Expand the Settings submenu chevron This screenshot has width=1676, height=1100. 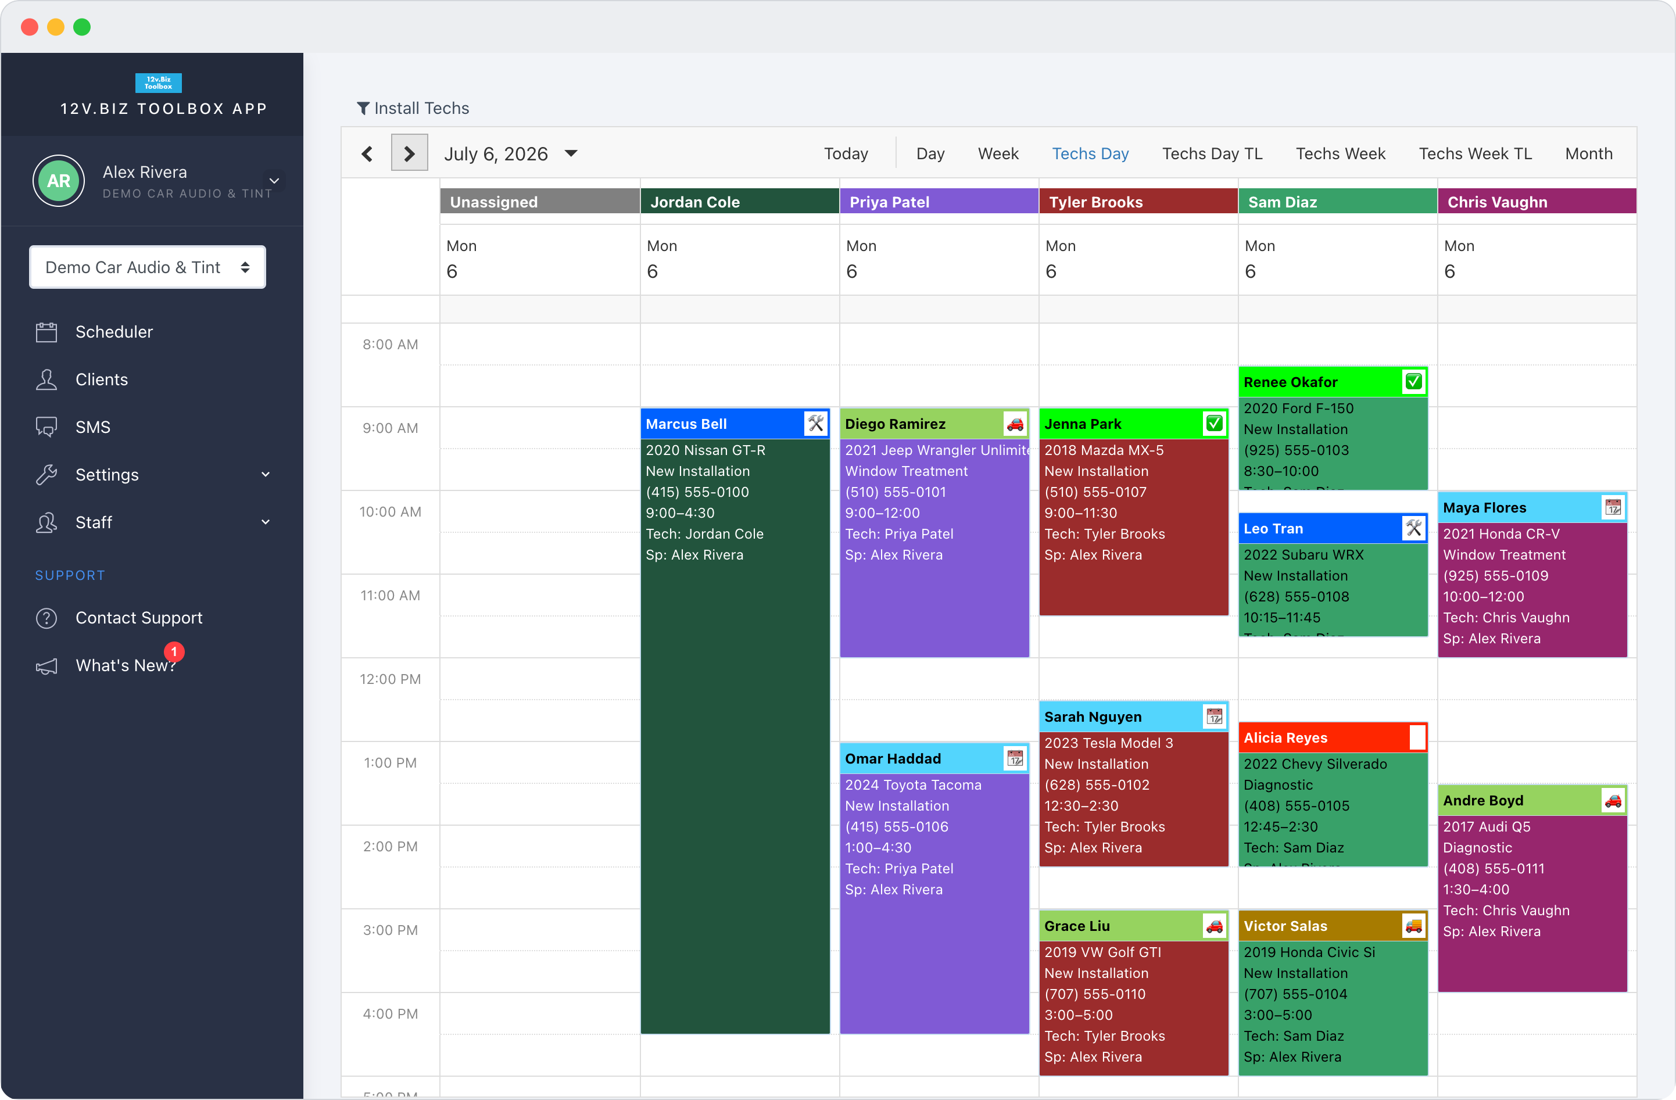coord(266,475)
